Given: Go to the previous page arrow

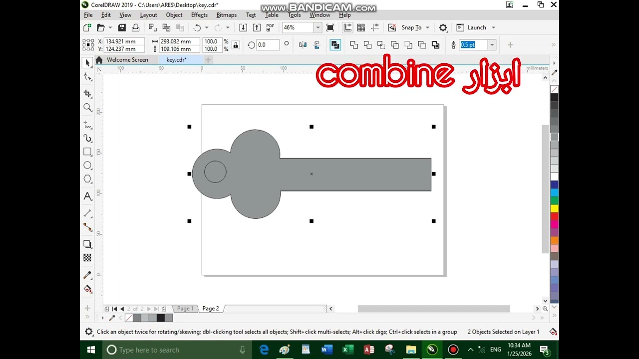Looking at the screenshot, I should (122, 309).
